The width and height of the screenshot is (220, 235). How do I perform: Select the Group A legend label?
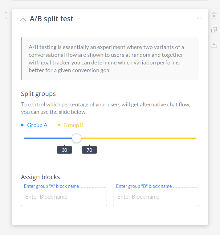click(37, 125)
